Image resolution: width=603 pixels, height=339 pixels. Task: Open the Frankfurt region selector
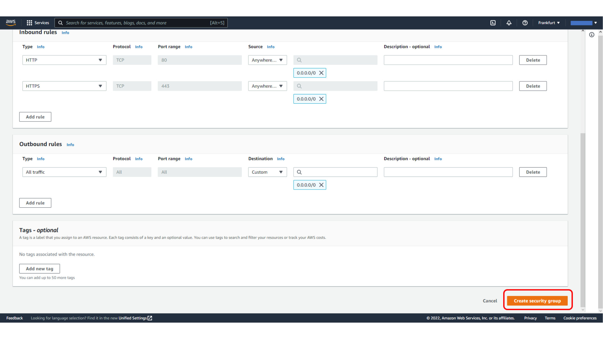point(549,23)
